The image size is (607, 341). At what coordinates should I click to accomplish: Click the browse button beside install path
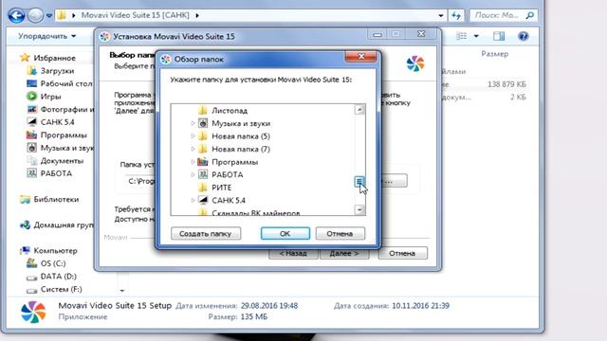(x=394, y=181)
